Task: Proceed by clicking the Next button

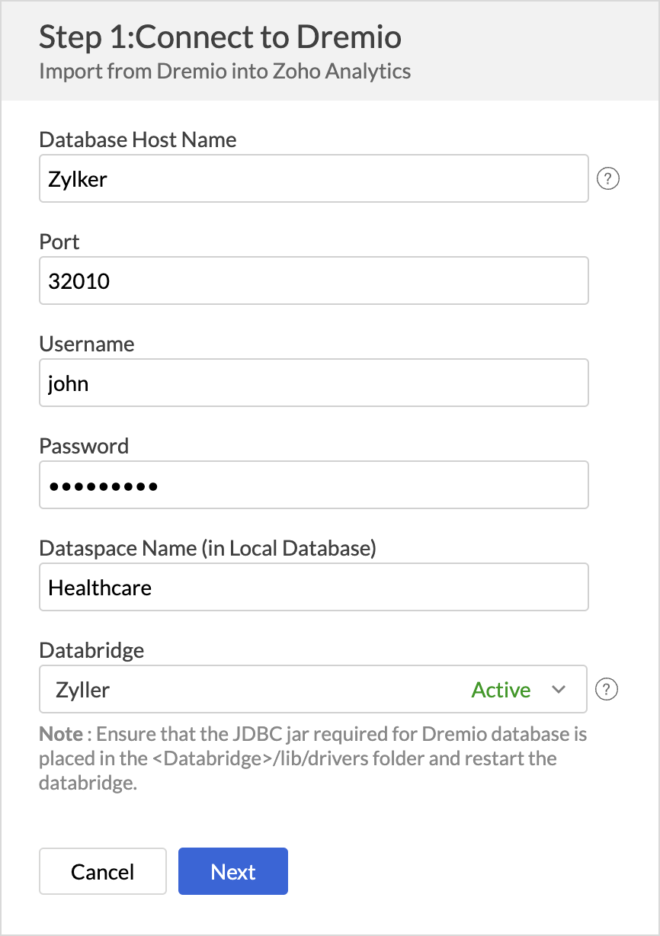Action: pos(232,871)
